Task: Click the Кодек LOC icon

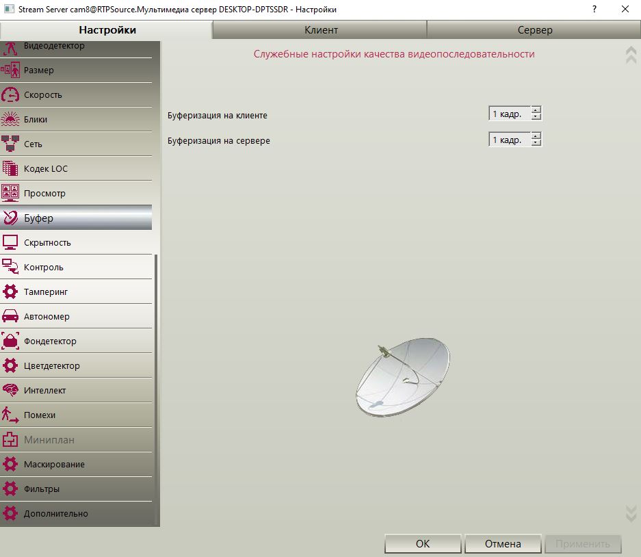Action: tap(10, 168)
